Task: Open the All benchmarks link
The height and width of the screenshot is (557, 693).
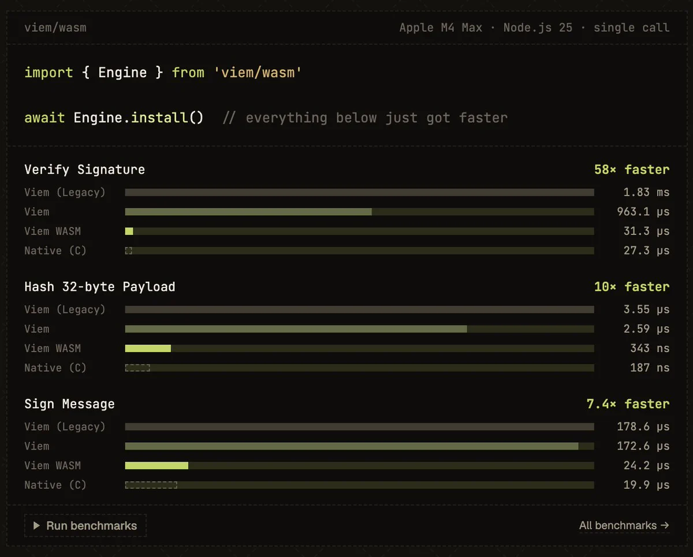Action: point(624,525)
